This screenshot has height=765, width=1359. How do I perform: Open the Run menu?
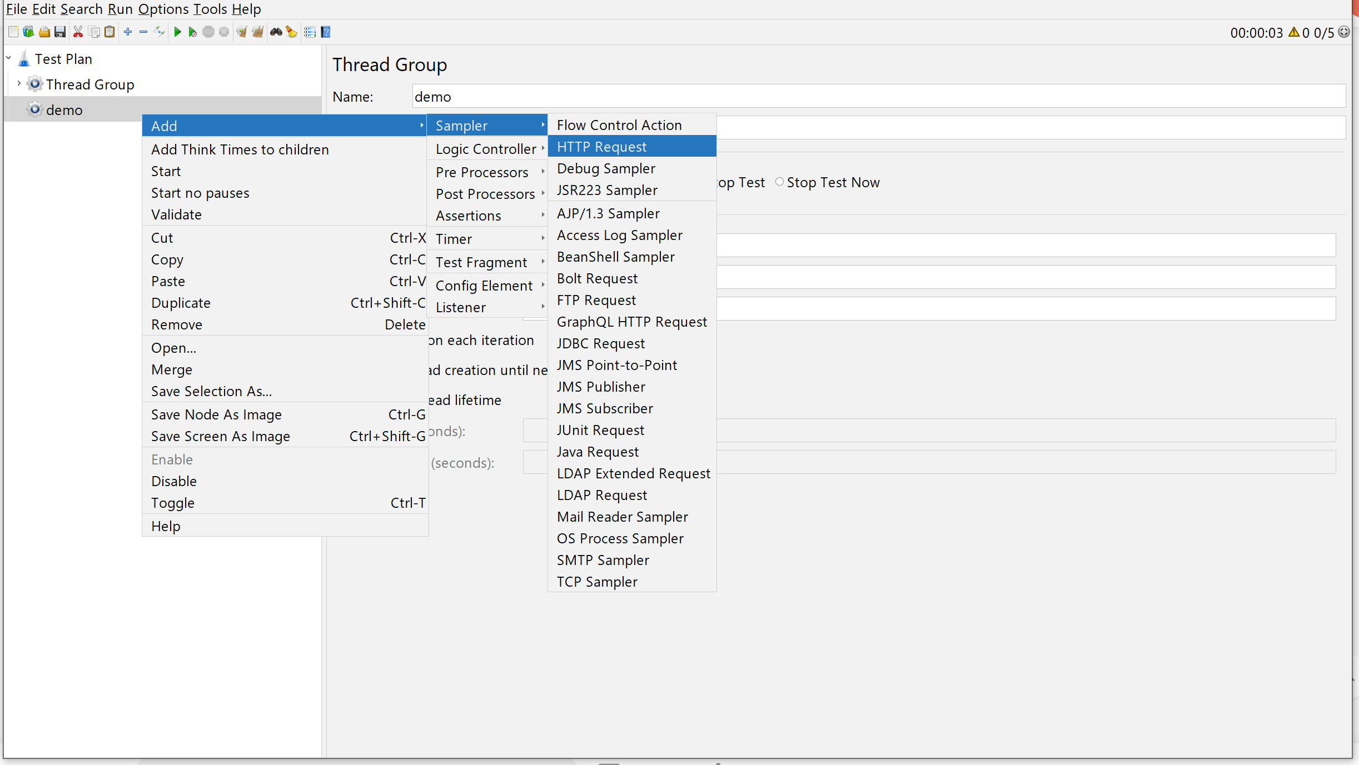pyautogui.click(x=120, y=9)
